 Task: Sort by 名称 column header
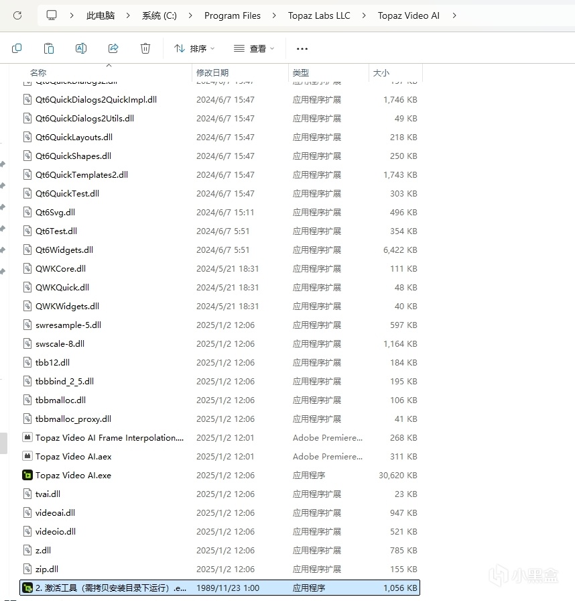pyautogui.click(x=38, y=72)
